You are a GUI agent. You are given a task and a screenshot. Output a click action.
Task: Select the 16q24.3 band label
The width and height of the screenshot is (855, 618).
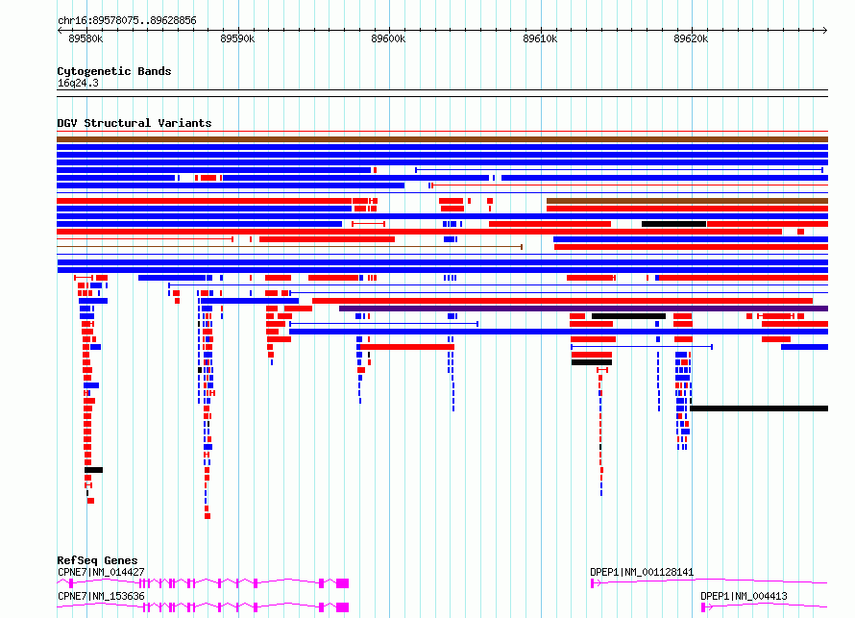pyautogui.click(x=78, y=83)
